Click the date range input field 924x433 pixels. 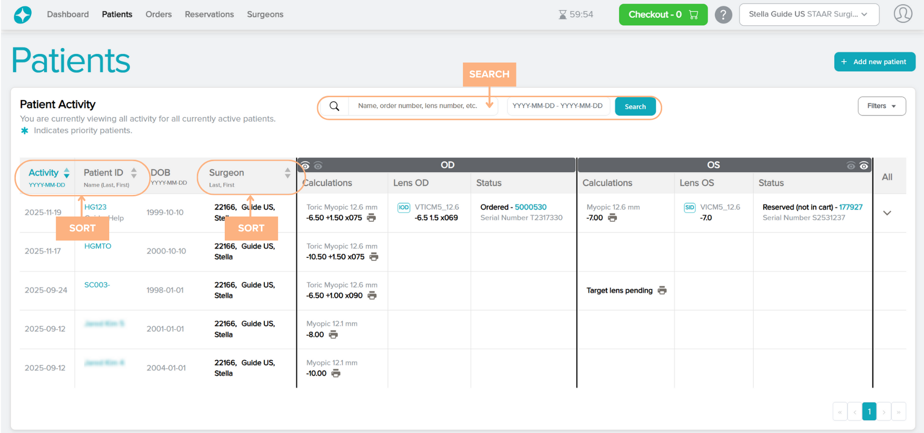point(557,106)
